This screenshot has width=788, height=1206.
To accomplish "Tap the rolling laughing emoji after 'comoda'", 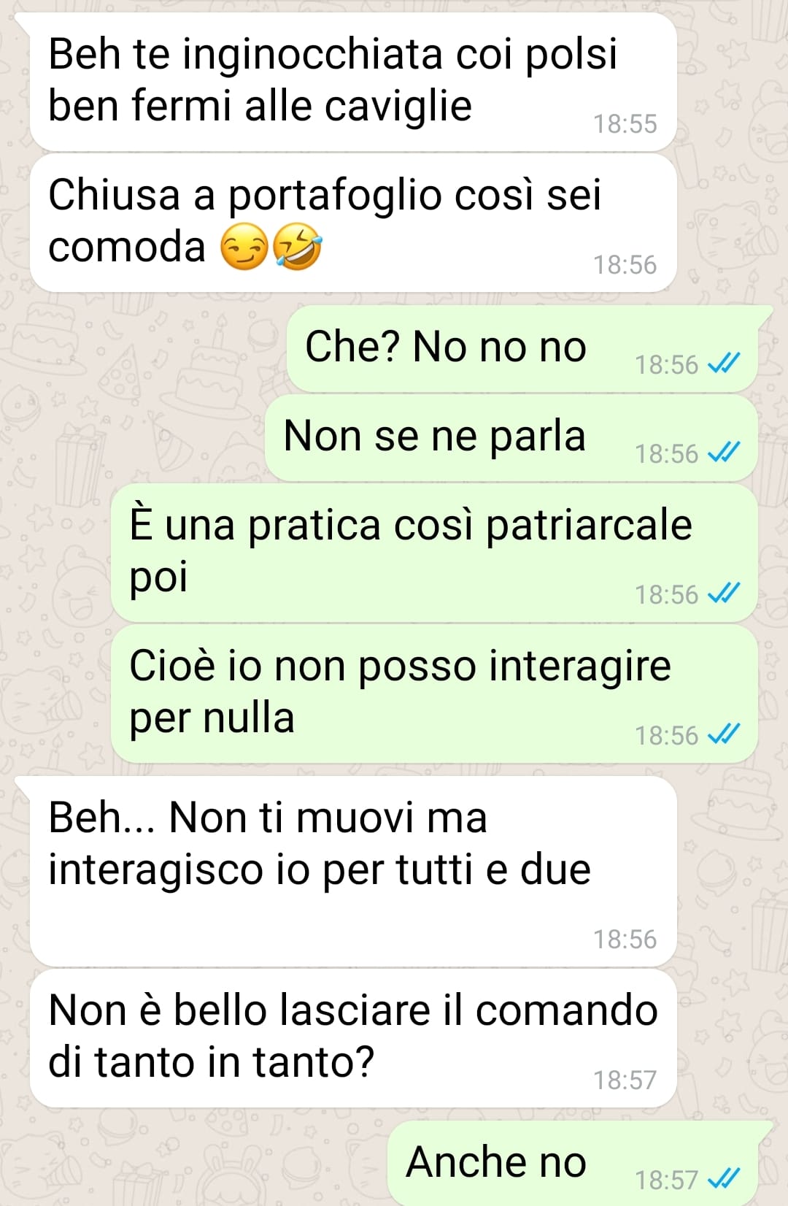I will (297, 247).
